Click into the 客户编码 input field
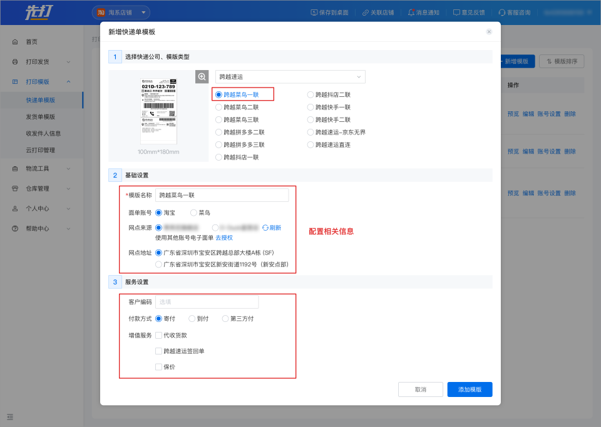The image size is (601, 427). click(207, 302)
